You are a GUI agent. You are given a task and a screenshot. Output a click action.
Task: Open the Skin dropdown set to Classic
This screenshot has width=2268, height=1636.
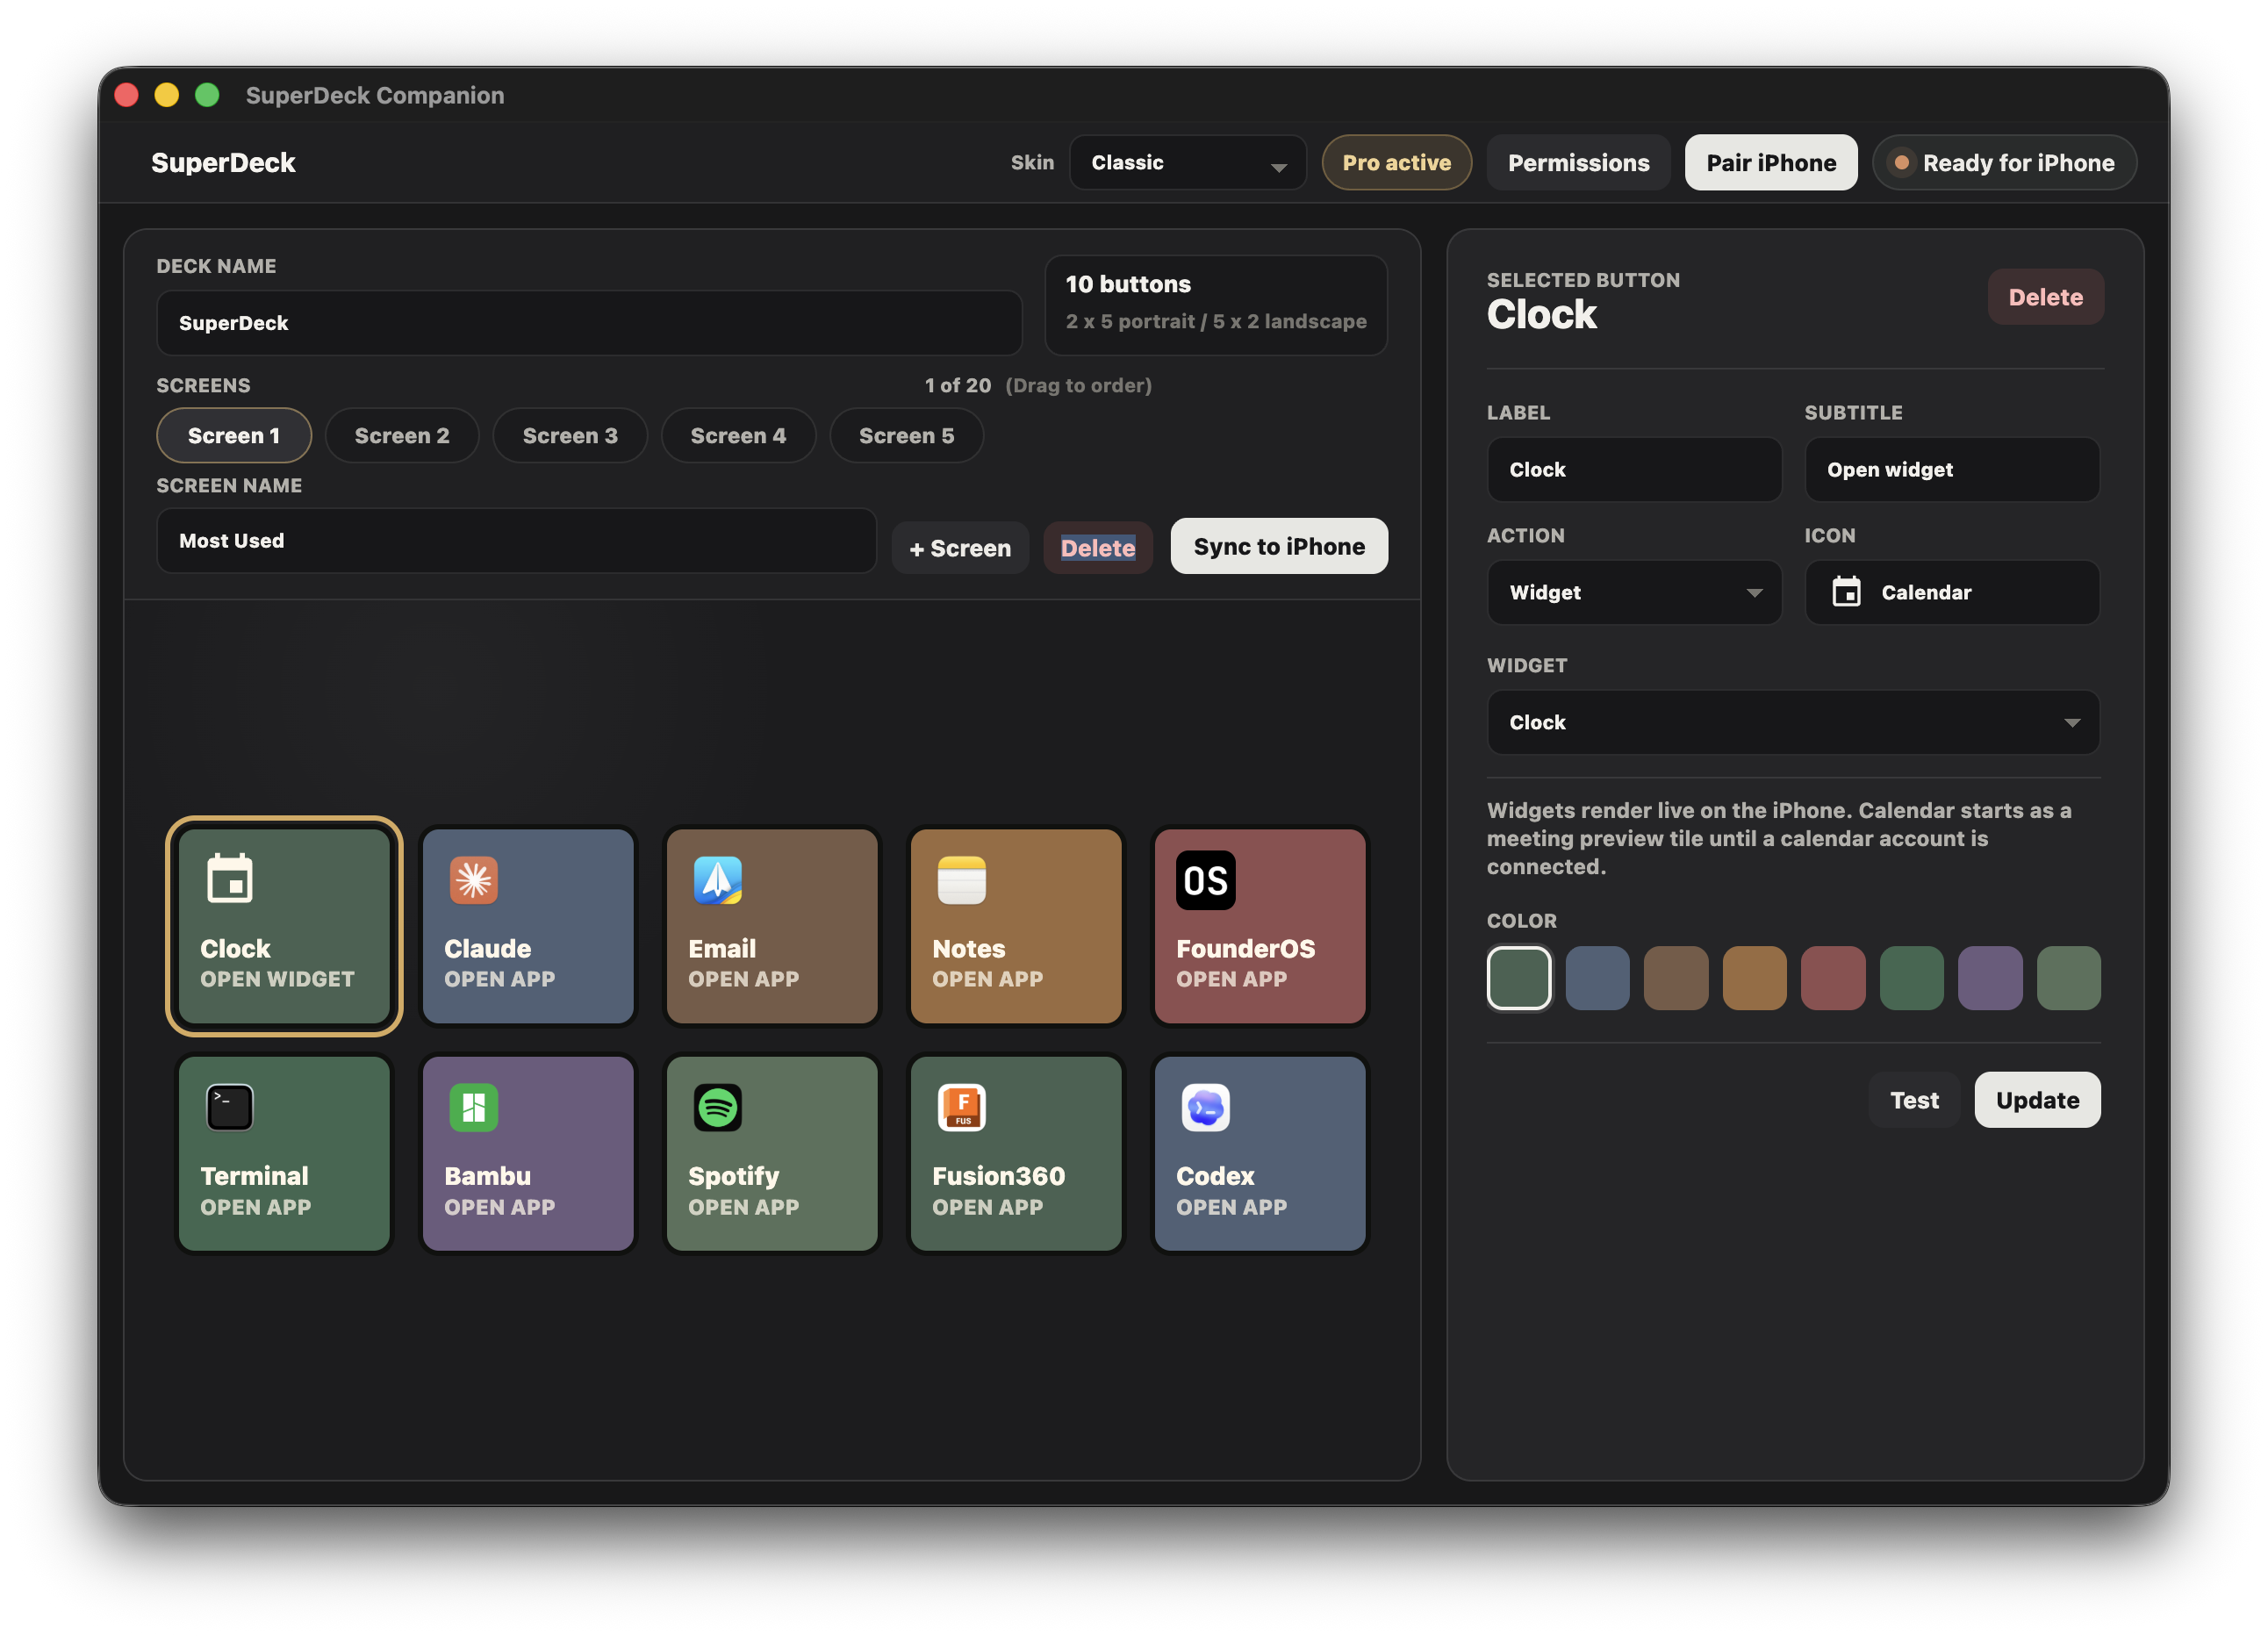pyautogui.click(x=1187, y=162)
